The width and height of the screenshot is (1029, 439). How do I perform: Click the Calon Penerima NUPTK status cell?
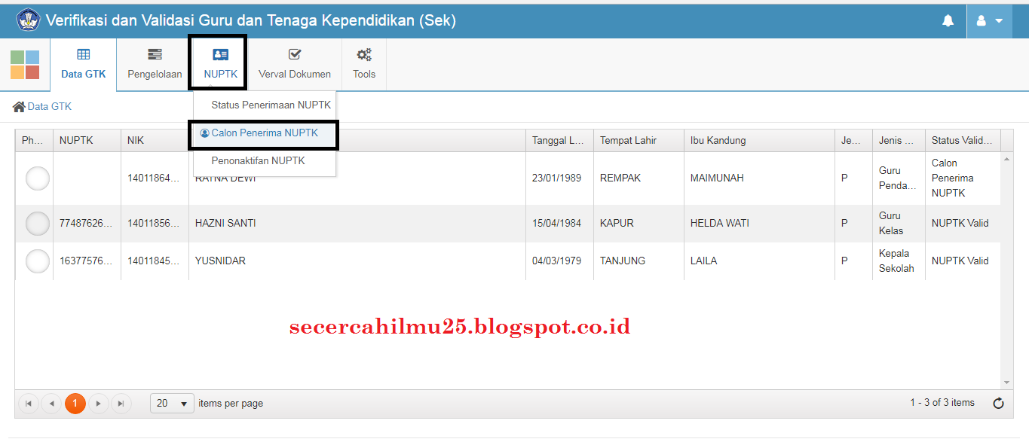click(x=963, y=178)
